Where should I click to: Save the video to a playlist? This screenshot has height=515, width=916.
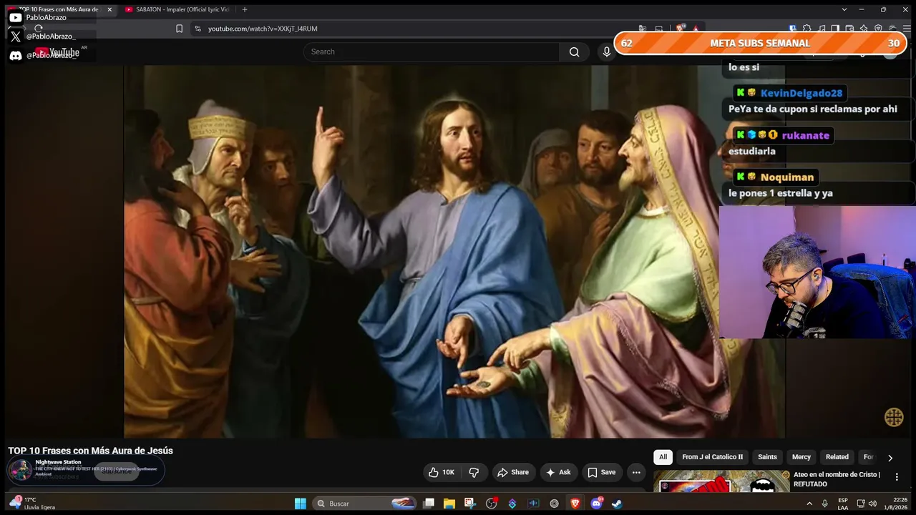(x=601, y=472)
